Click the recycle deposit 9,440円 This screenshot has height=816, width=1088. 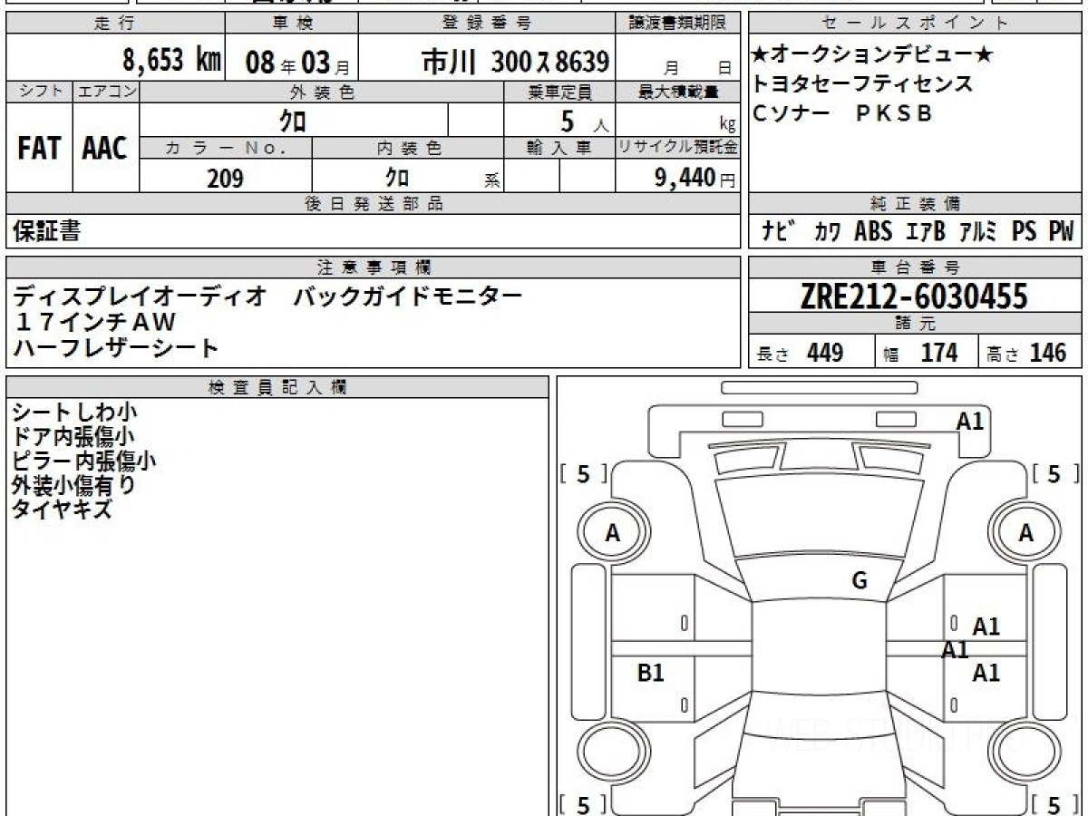coord(695,179)
